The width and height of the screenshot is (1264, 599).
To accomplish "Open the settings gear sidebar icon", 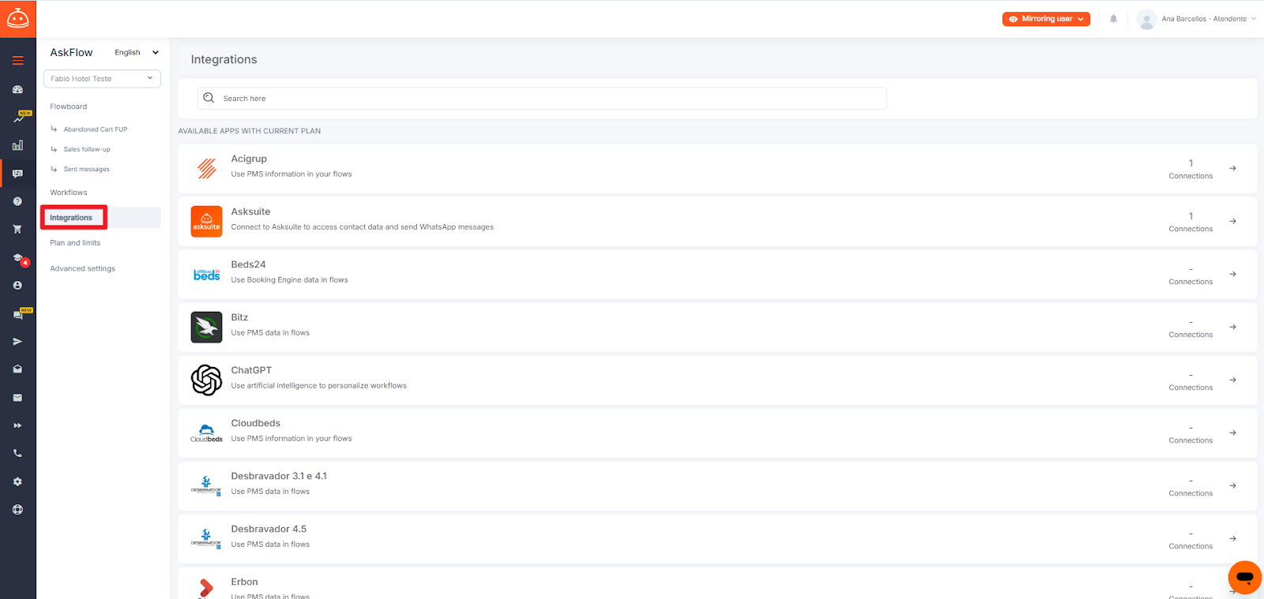I will [17, 481].
